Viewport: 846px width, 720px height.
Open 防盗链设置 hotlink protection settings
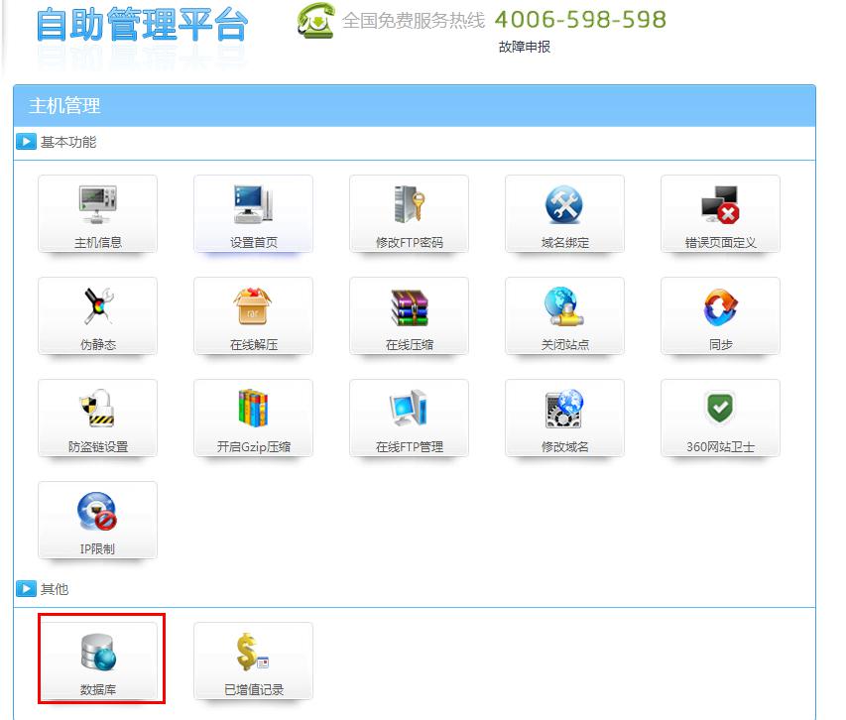click(96, 417)
